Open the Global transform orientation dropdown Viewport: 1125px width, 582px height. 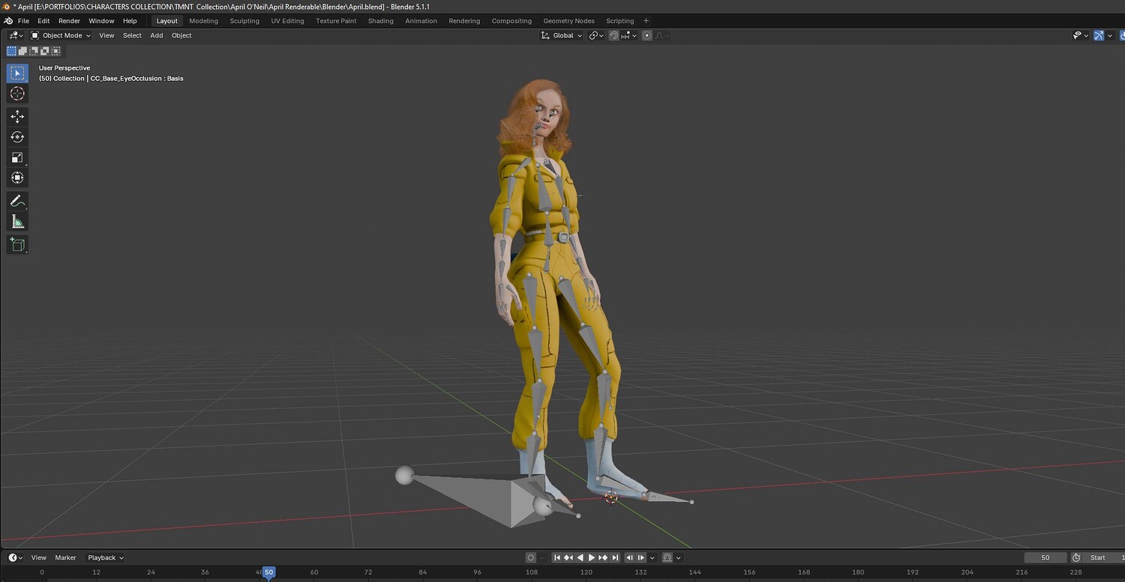pyautogui.click(x=562, y=35)
